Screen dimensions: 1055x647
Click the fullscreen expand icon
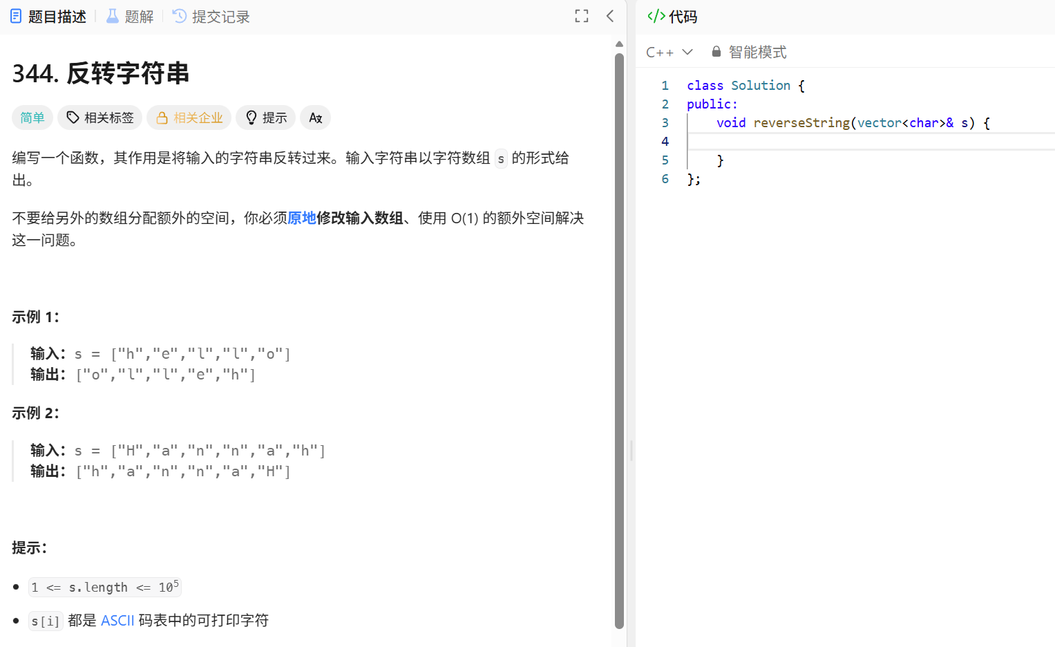[581, 15]
